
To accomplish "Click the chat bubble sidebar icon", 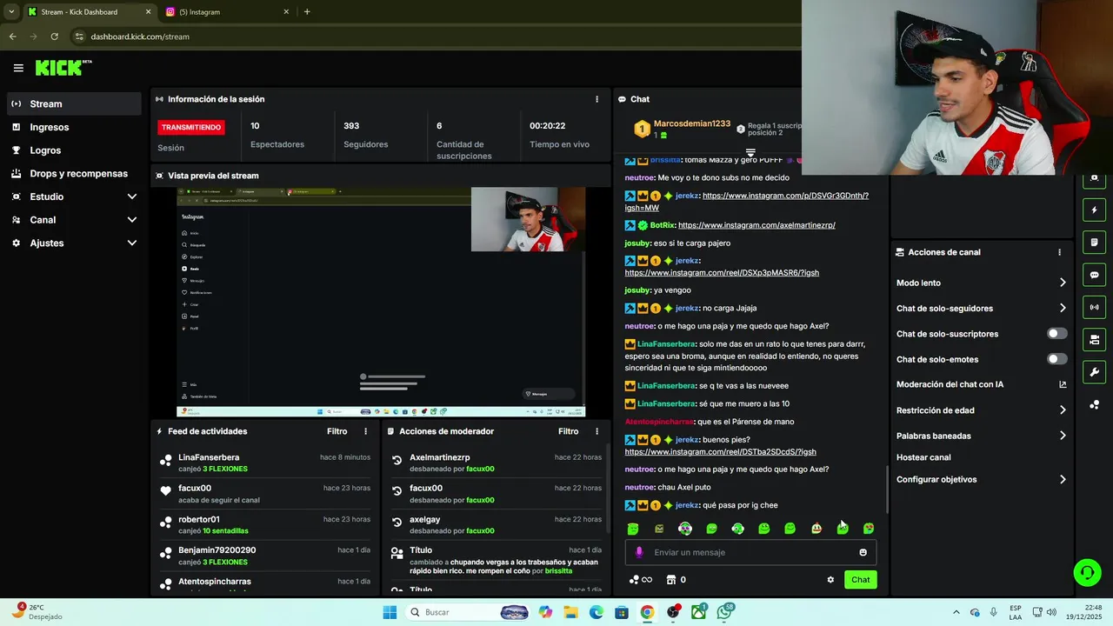I will pos(1094,275).
